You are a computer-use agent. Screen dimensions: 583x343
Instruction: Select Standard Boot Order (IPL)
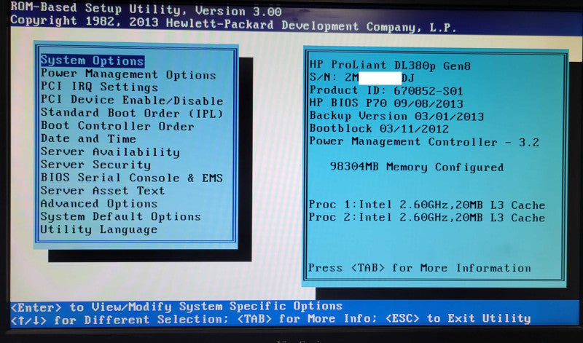132,113
